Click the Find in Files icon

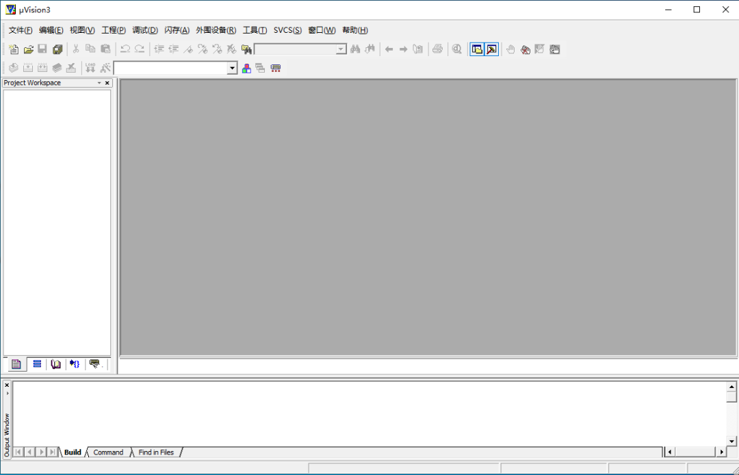pos(246,49)
